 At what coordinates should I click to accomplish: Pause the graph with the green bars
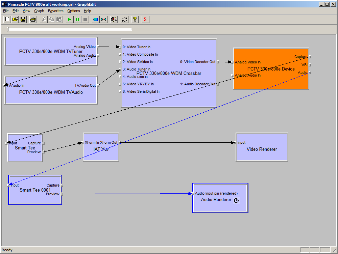[77, 19]
